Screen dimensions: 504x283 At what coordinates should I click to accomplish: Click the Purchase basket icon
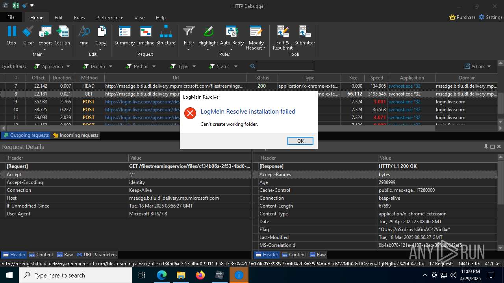point(452,17)
